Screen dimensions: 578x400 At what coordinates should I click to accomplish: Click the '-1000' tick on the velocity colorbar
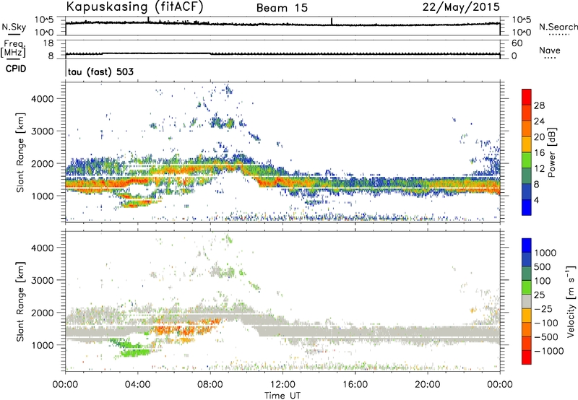[x=548, y=351]
